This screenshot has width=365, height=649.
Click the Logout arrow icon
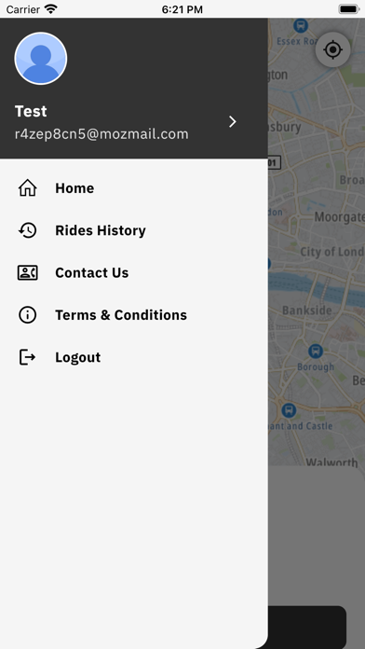pyautogui.click(x=28, y=357)
